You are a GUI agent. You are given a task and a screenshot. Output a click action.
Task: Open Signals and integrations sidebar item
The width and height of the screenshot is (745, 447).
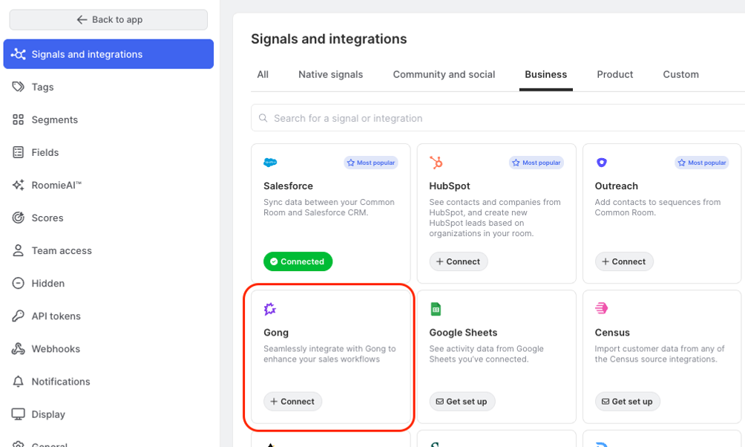108,54
